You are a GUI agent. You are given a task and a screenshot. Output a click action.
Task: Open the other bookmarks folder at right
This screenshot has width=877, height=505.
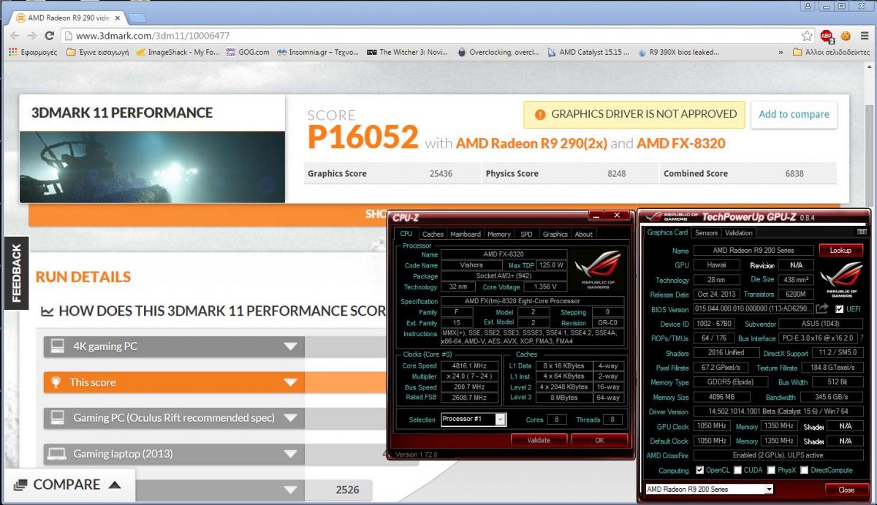pyautogui.click(x=831, y=52)
